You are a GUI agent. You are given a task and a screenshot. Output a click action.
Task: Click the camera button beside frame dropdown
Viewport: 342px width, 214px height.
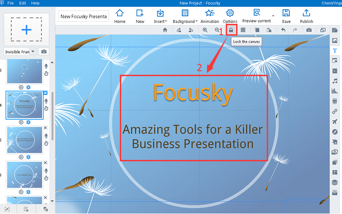click(x=44, y=51)
